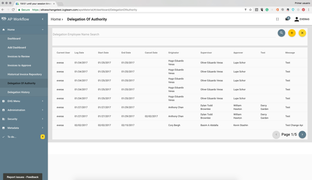Screen dimensions: 312x180
Task: Click the yellow X clear button
Action: point(302,33)
